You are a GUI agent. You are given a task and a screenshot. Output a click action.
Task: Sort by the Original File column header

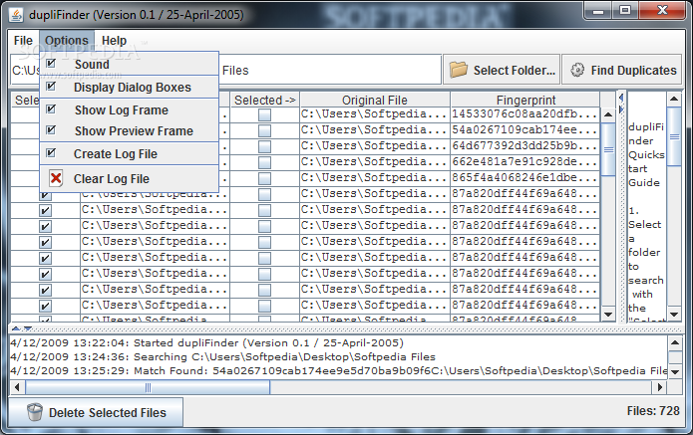pos(375,101)
